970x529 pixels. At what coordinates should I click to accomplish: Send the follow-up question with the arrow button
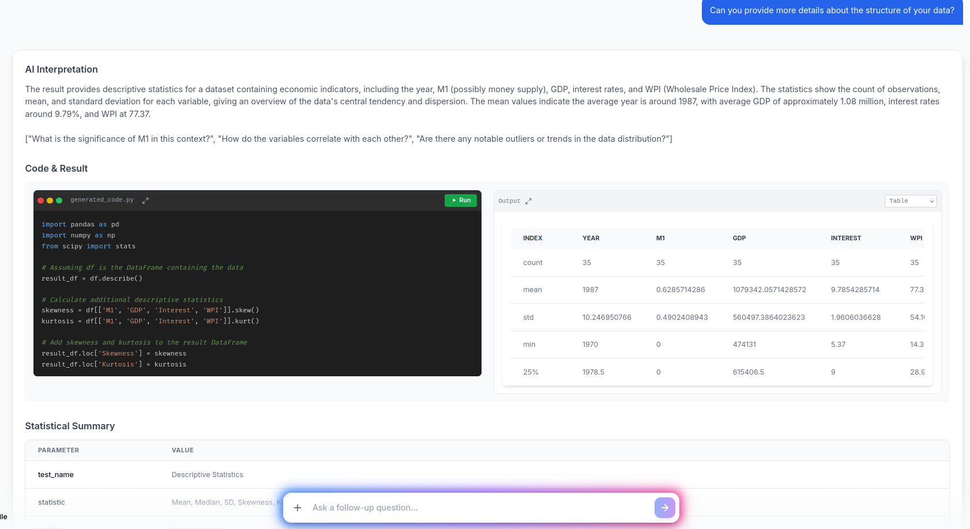664,508
